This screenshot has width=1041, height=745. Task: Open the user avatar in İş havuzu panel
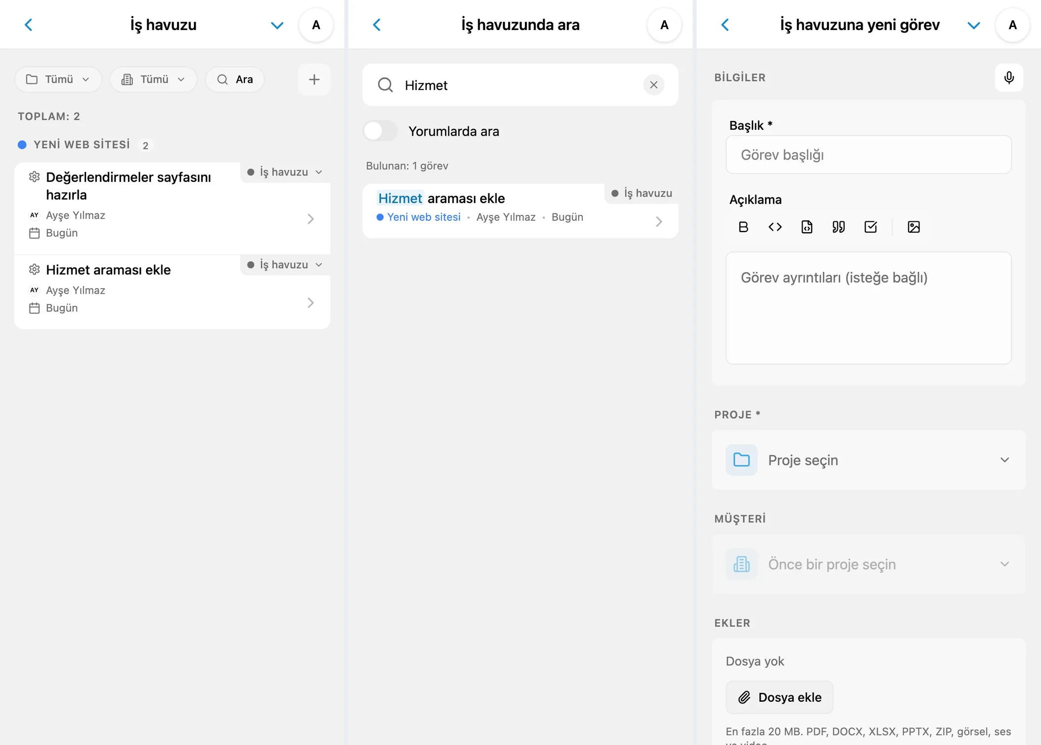coord(316,25)
